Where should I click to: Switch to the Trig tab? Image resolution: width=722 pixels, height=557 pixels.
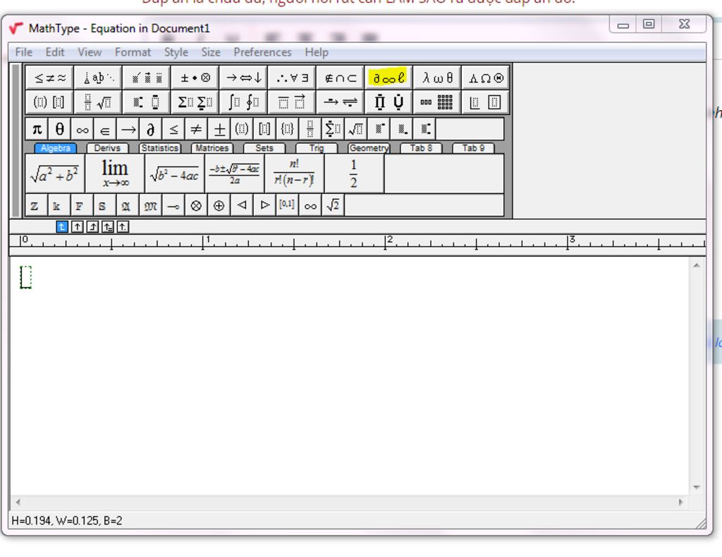coord(317,148)
